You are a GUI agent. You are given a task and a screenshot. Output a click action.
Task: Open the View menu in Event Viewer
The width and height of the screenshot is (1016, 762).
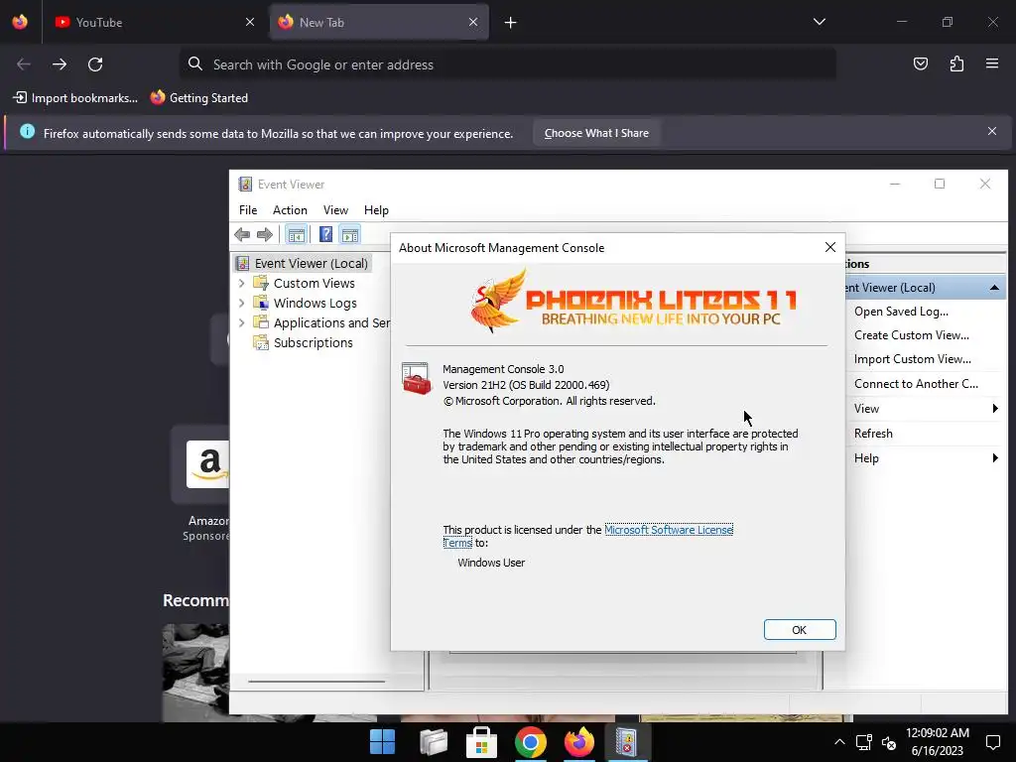pos(335,210)
